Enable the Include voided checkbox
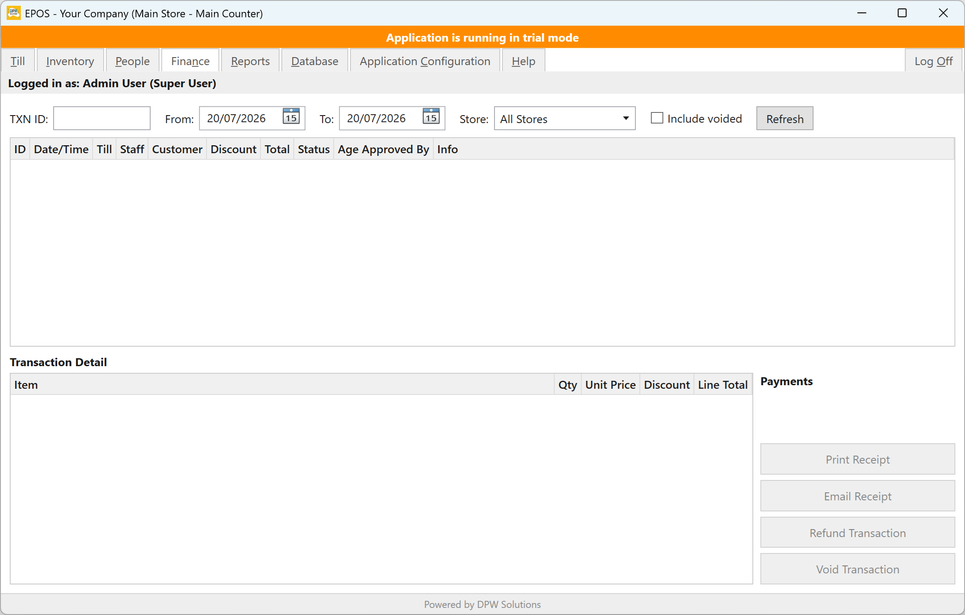965x615 pixels. (657, 118)
